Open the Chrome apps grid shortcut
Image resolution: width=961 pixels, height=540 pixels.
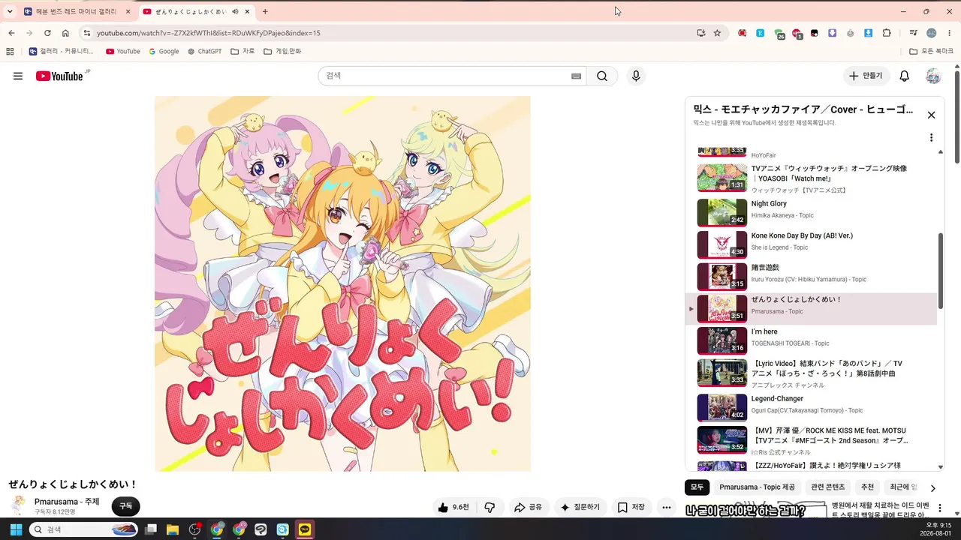click(x=10, y=52)
